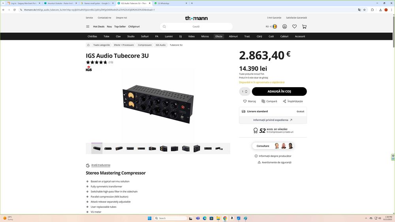Open the wishlist heart icon in header
Viewport: 395px width, 222px height.
coord(294,26)
